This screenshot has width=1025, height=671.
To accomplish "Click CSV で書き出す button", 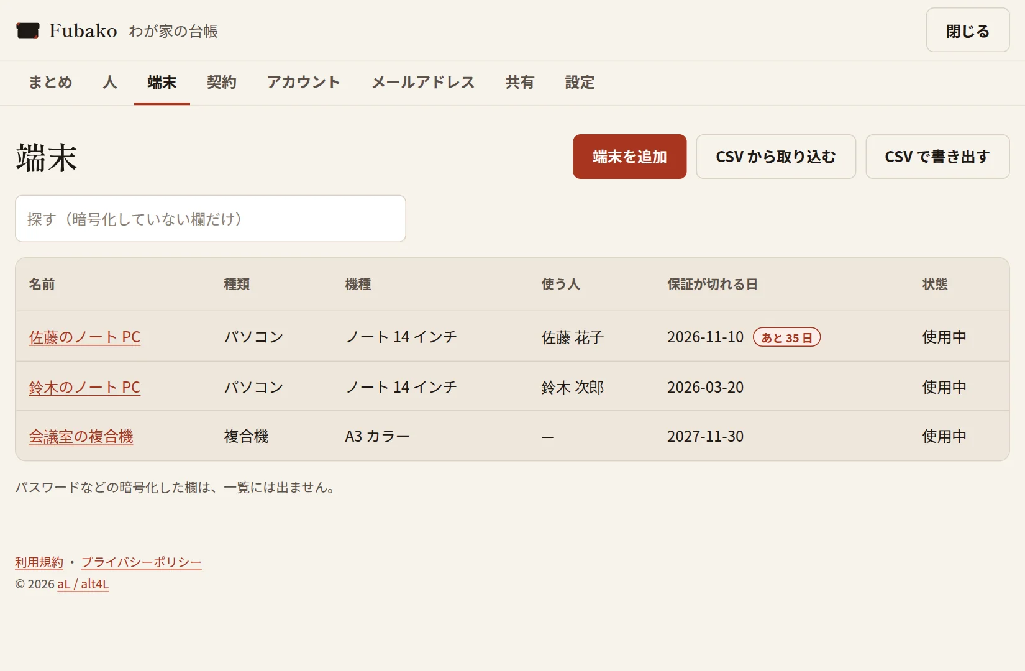I will (937, 157).
